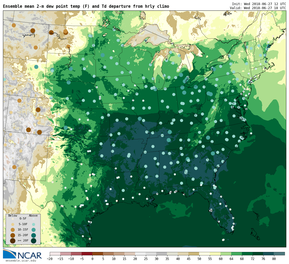
Task: Click the '0' color bar tick label
Action: [x=93, y=259]
